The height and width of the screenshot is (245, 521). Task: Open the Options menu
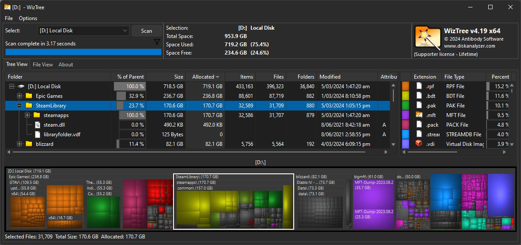(x=28, y=18)
